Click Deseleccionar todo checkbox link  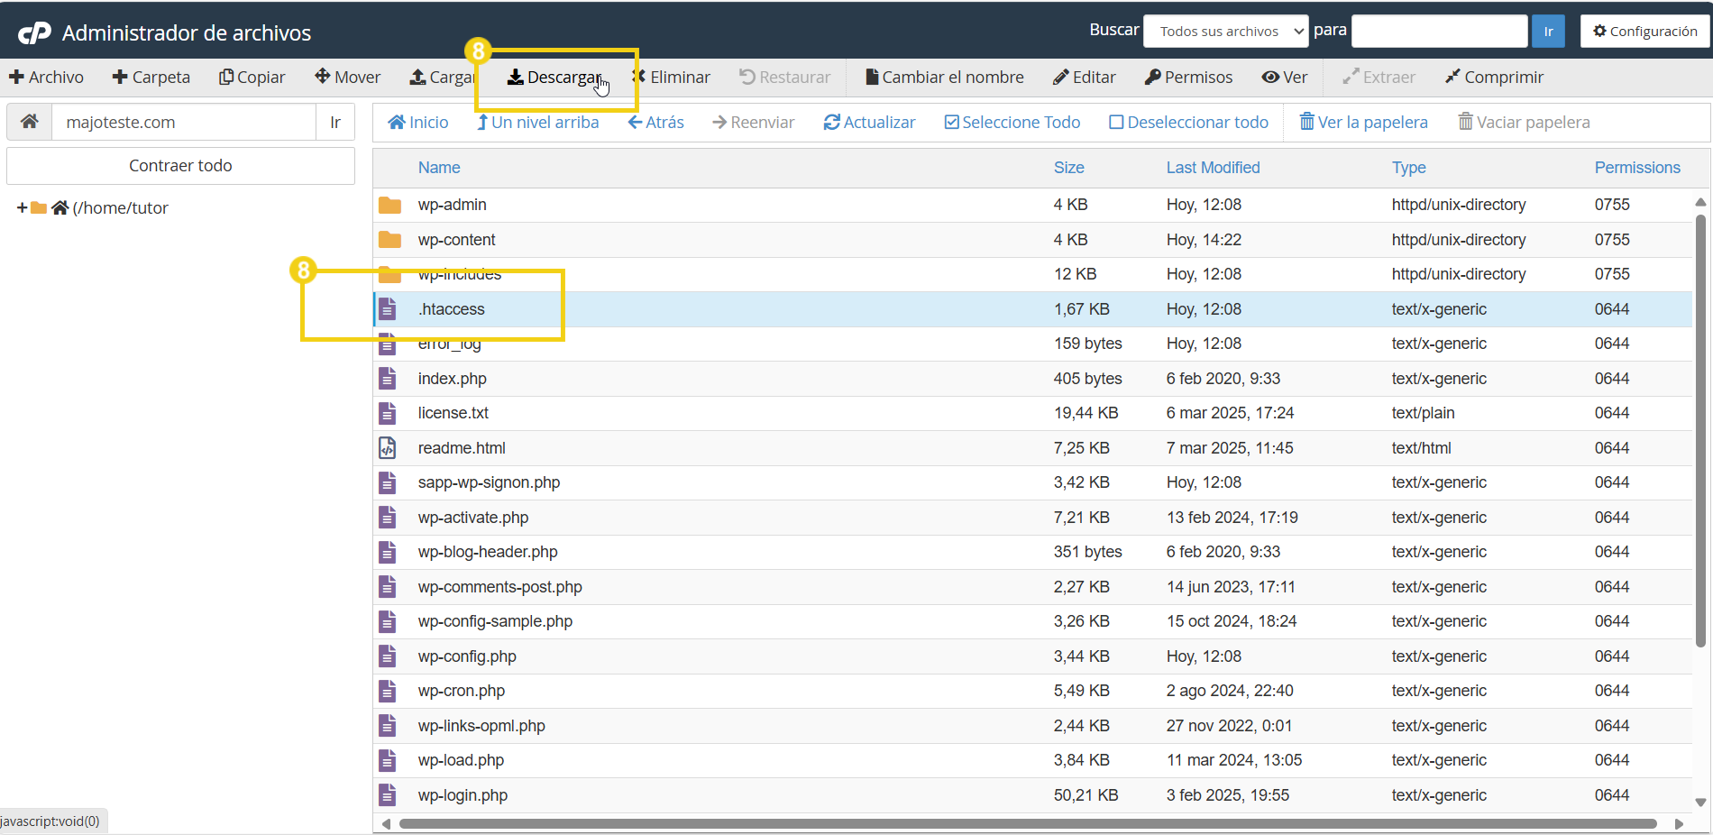pos(1189,123)
